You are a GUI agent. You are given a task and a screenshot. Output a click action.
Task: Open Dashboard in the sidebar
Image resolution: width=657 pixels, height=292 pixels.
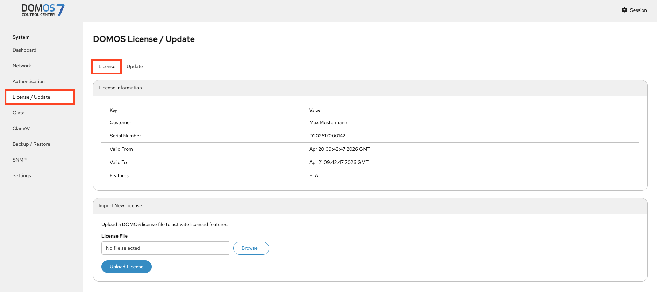click(x=24, y=50)
